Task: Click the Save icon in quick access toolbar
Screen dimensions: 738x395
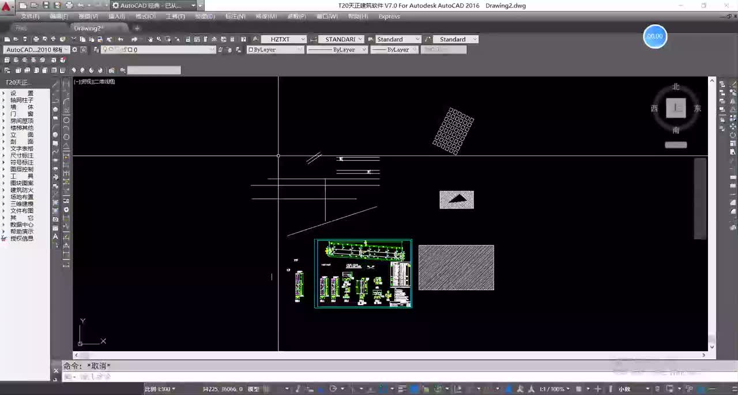Action: [45, 6]
